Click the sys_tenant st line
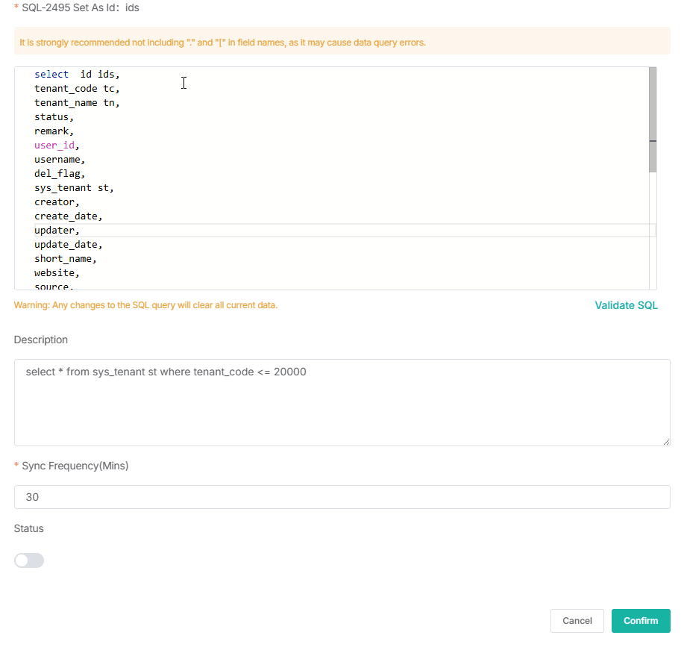Screen dimensions: 684x647 [x=73, y=187]
